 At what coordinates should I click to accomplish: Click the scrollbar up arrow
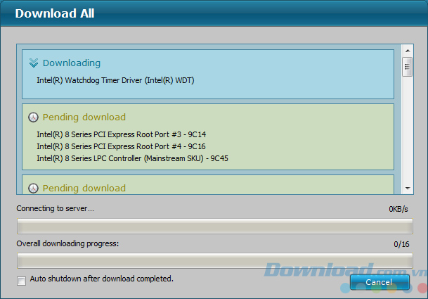point(408,51)
